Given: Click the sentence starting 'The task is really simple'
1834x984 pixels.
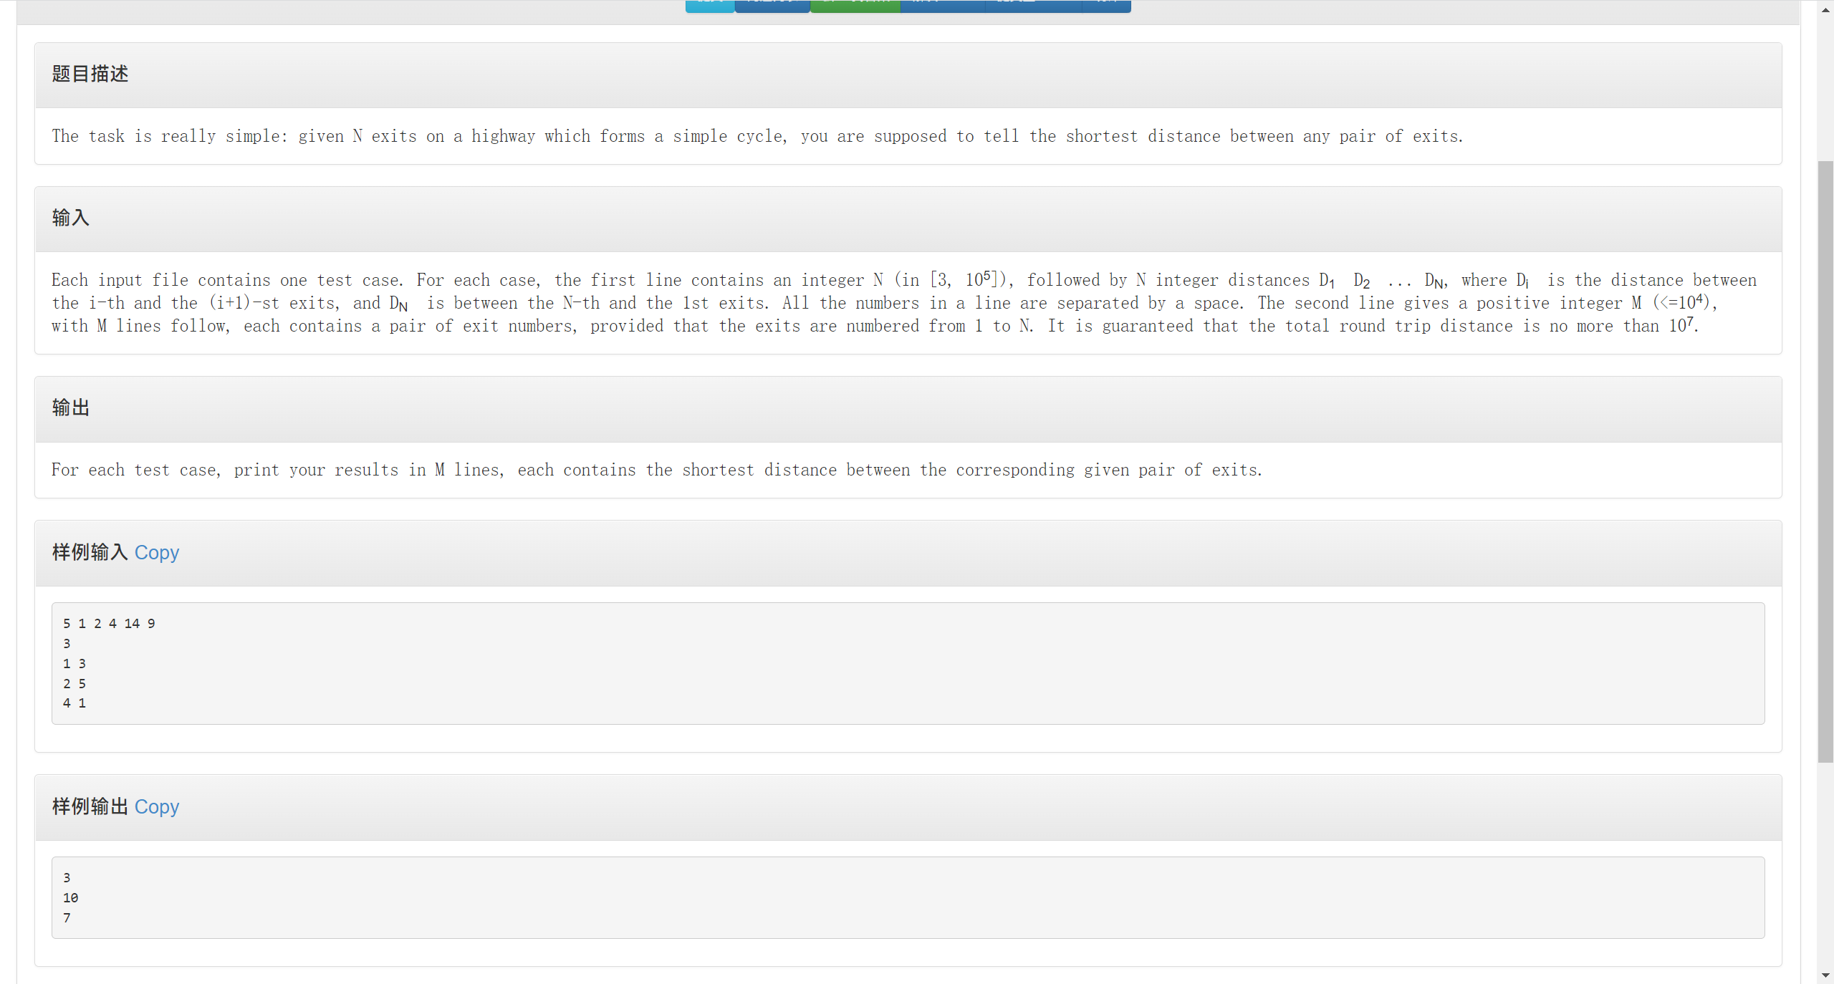Looking at the screenshot, I should click(757, 136).
